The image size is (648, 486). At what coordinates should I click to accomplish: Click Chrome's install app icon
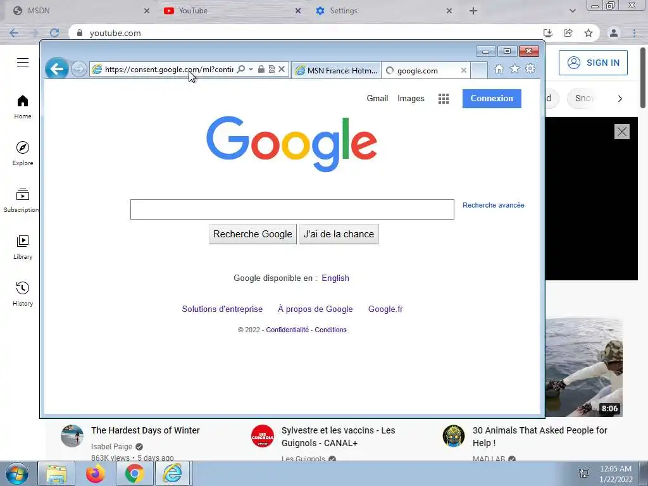548,33
